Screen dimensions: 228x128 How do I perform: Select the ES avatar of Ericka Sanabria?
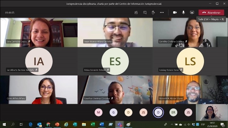pos(115,61)
